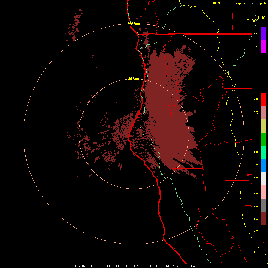The width and height of the screenshot is (268, 268).
Task: Click the BI brown legend swatch
Action: click(x=263, y=219)
